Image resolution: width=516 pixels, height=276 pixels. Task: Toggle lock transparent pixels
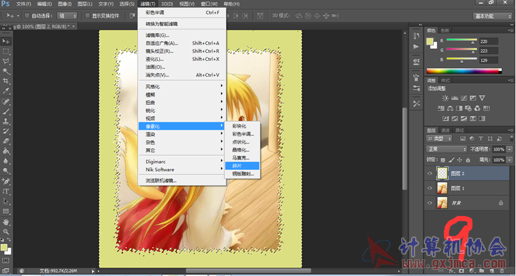(x=443, y=160)
